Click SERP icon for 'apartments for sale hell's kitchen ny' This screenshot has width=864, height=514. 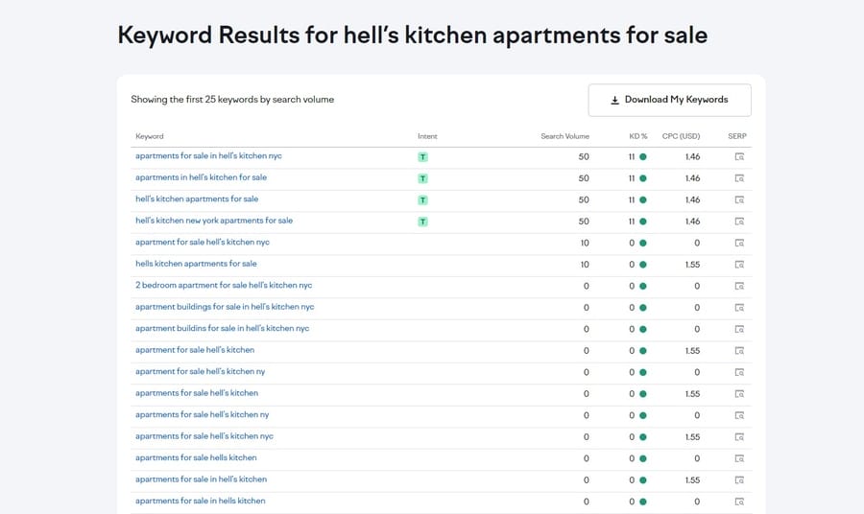[739, 415]
